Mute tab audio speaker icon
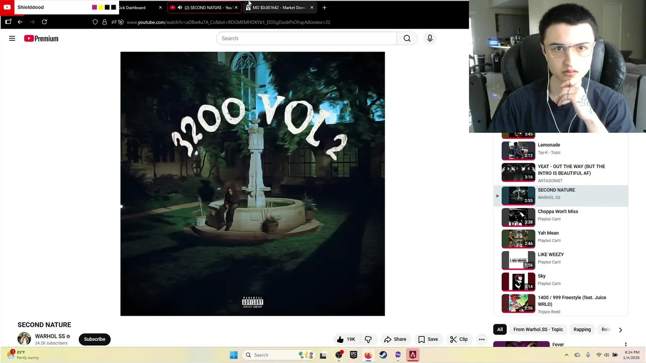The width and height of the screenshot is (646, 363). tap(180, 8)
